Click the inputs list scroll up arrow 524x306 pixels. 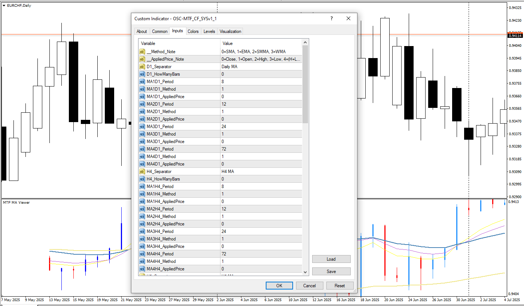click(305, 42)
